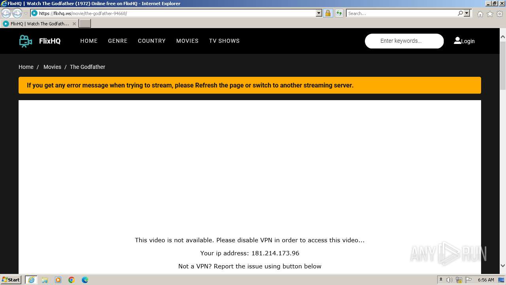
Task: Close the FlixHQ browser tab
Action: click(74, 24)
